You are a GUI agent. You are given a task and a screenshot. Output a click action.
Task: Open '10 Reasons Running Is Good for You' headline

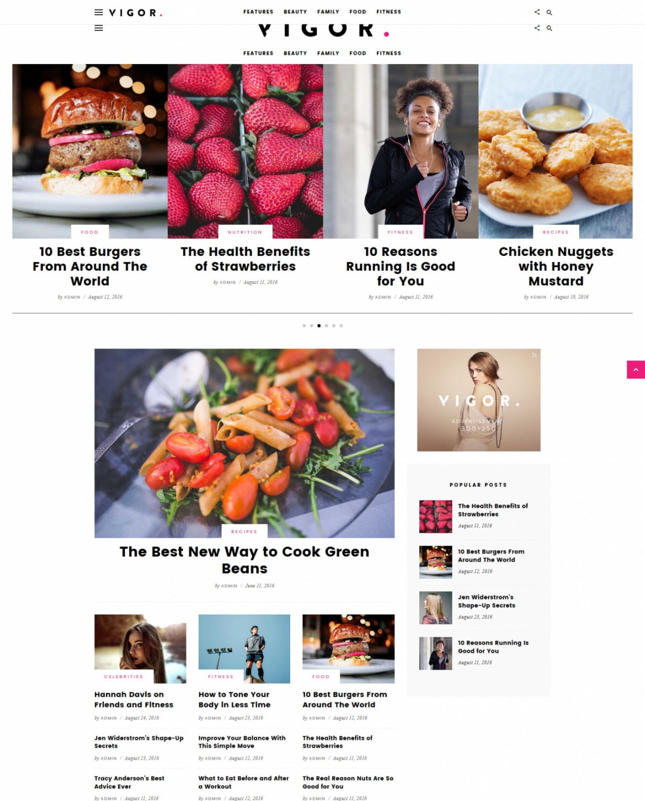click(x=401, y=266)
